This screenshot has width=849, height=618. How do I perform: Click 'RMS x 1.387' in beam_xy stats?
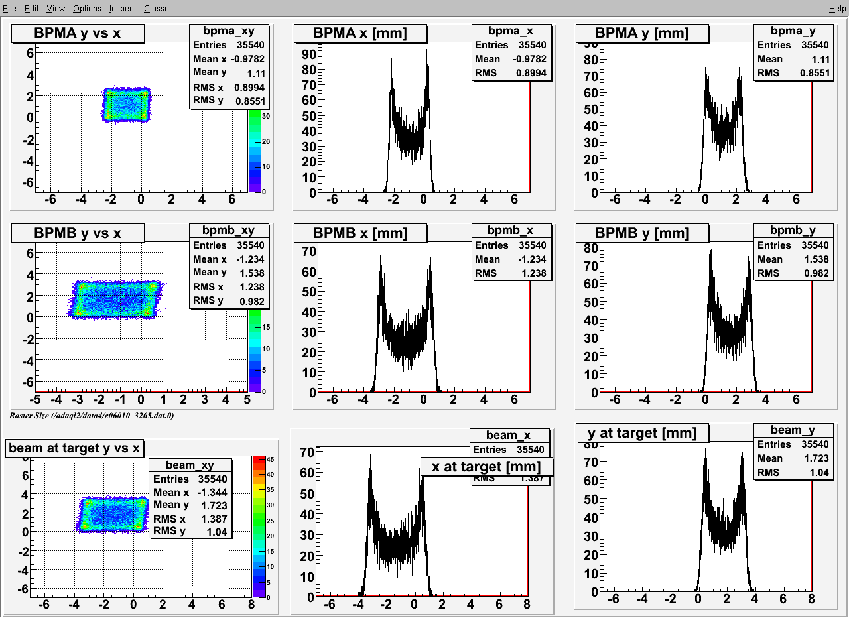click(190, 518)
